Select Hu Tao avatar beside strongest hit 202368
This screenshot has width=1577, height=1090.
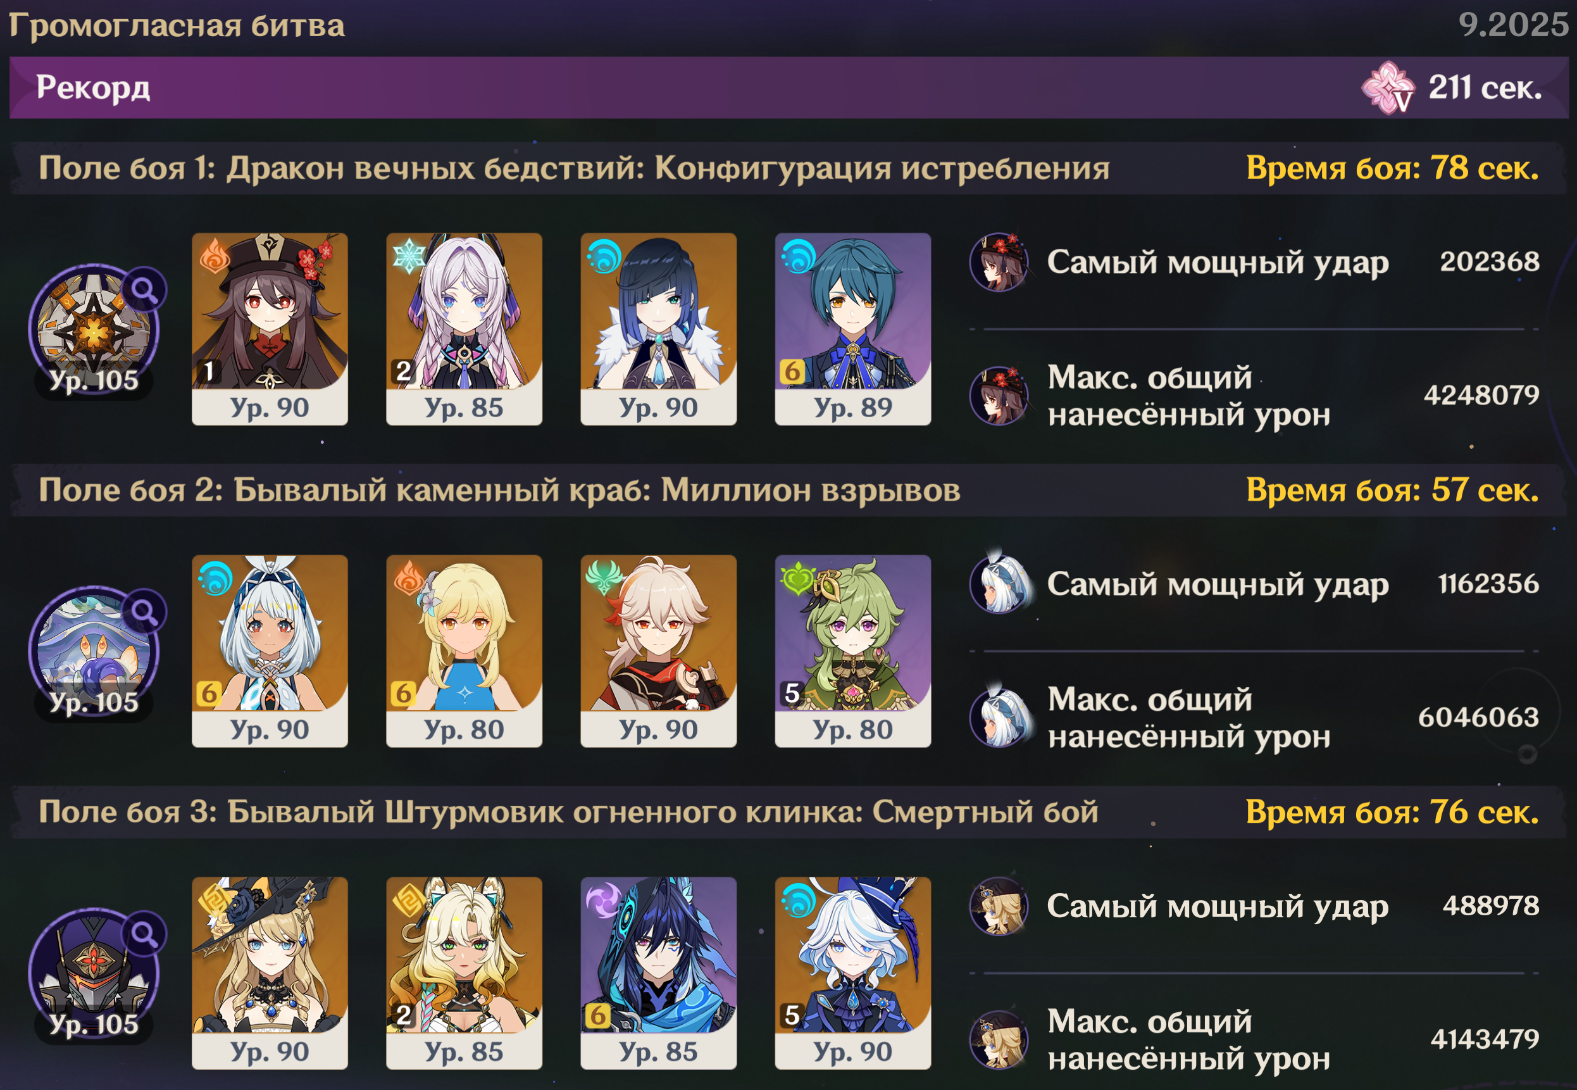pyautogui.click(x=999, y=262)
